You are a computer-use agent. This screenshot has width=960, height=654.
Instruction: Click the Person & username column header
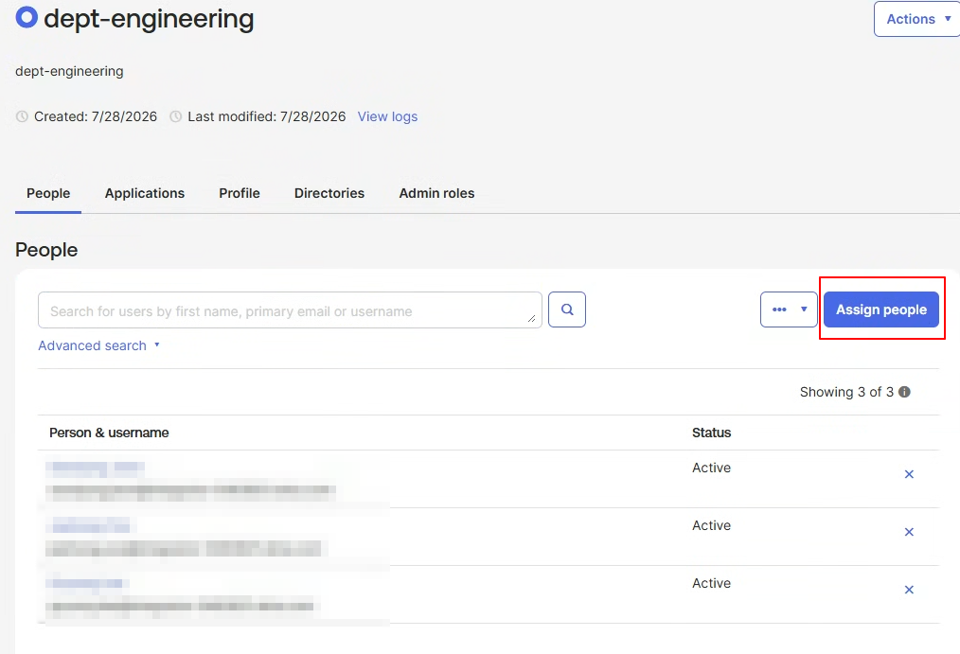point(109,433)
